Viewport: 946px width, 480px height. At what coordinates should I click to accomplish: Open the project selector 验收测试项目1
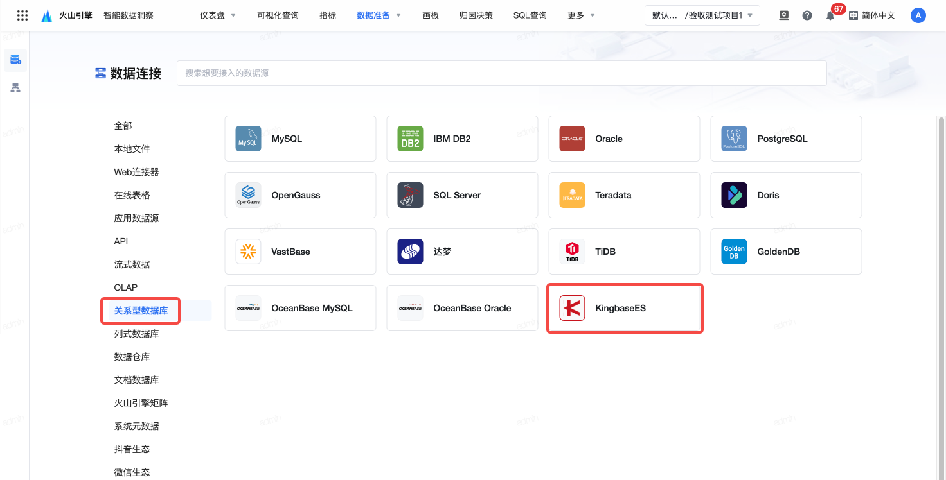coord(702,15)
